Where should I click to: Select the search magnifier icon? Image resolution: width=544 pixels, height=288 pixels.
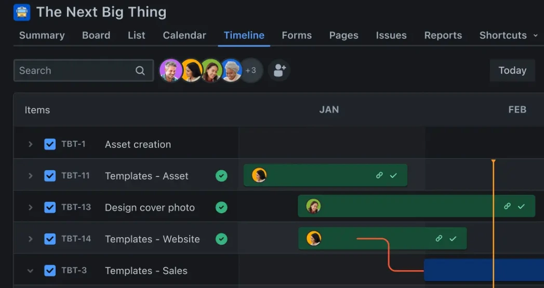pos(140,71)
